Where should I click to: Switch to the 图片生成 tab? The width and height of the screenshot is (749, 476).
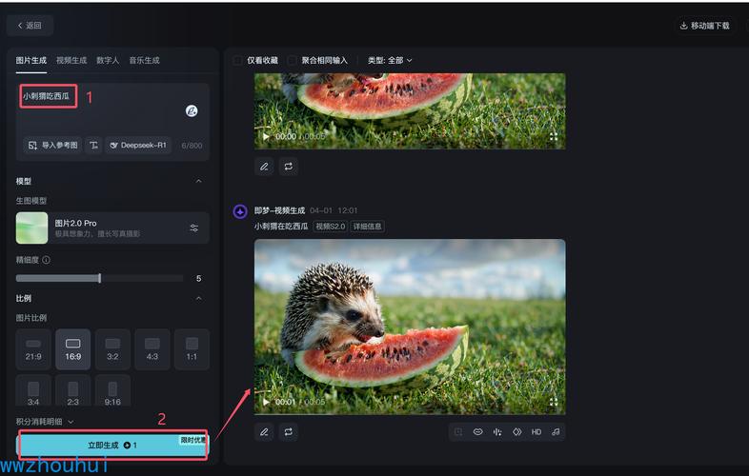click(31, 61)
